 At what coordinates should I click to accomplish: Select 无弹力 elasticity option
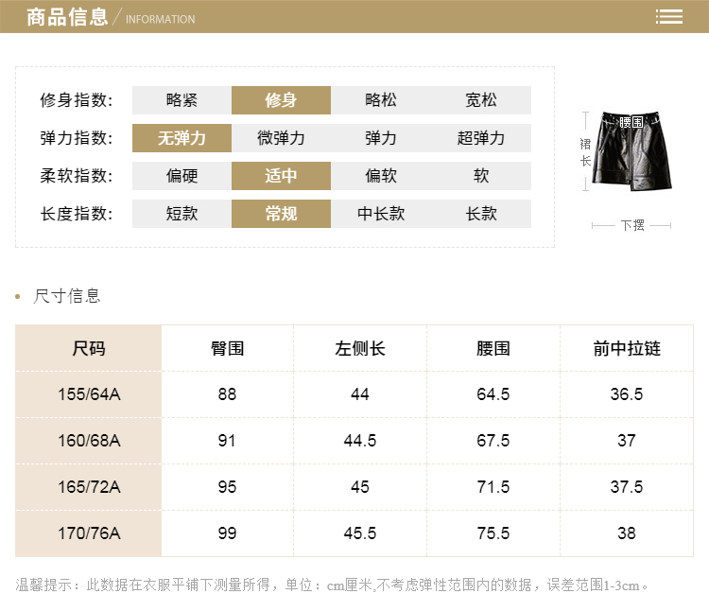(x=182, y=138)
